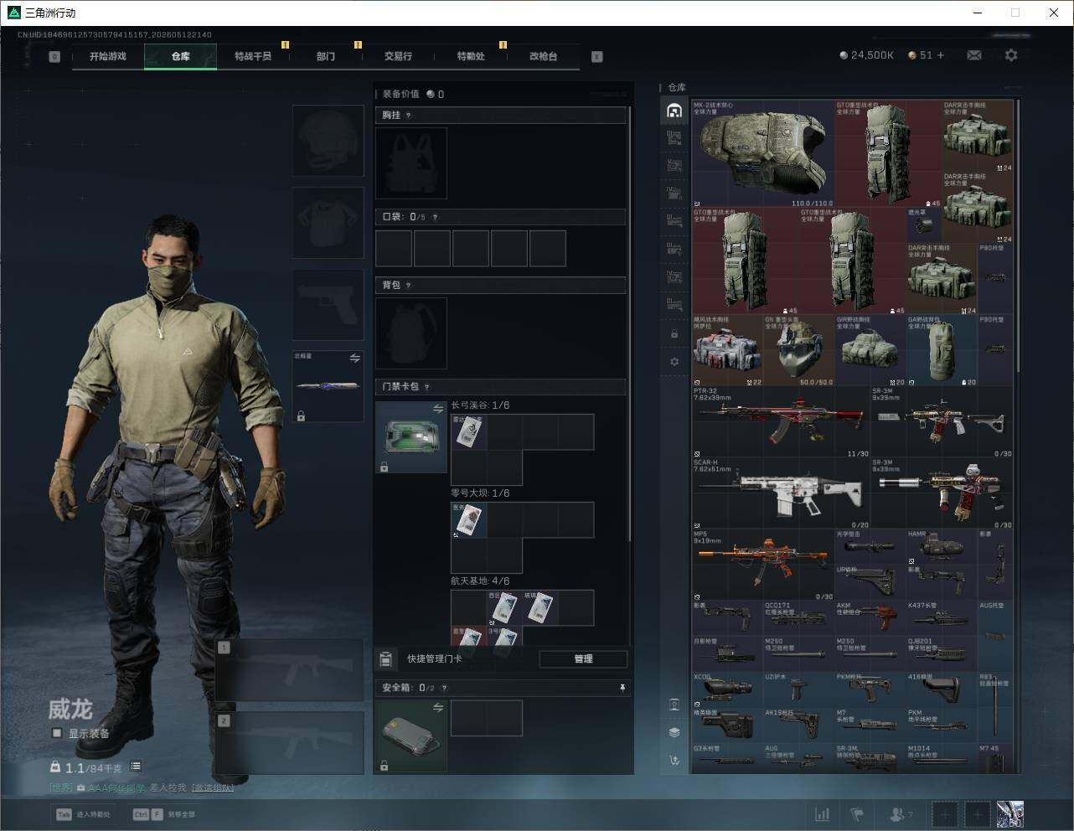Show help for 安全箱 section
This screenshot has width=1074, height=831.
[x=444, y=688]
